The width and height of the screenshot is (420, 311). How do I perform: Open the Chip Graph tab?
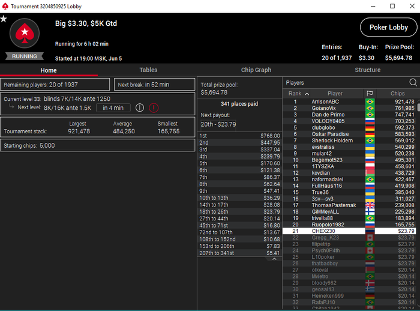256,70
